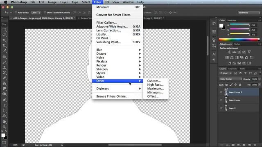Open the layer Kind filter dropdown

226,73
